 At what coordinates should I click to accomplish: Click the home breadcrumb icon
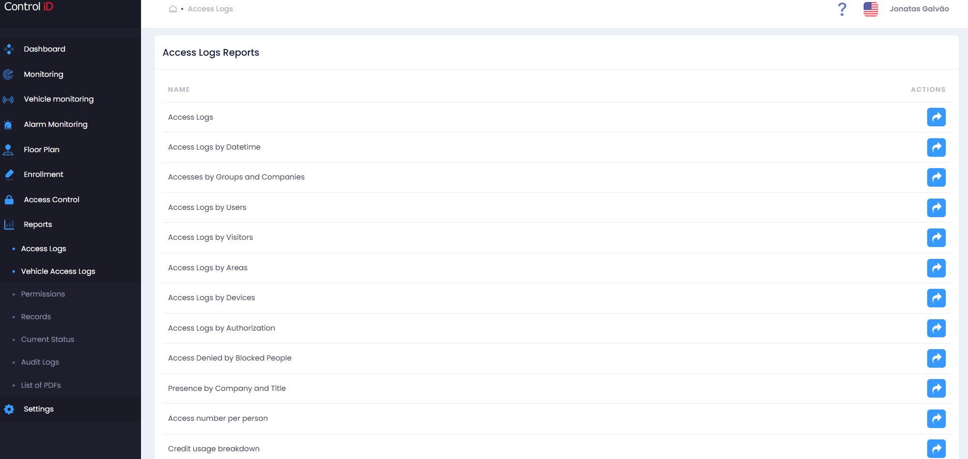tap(173, 9)
